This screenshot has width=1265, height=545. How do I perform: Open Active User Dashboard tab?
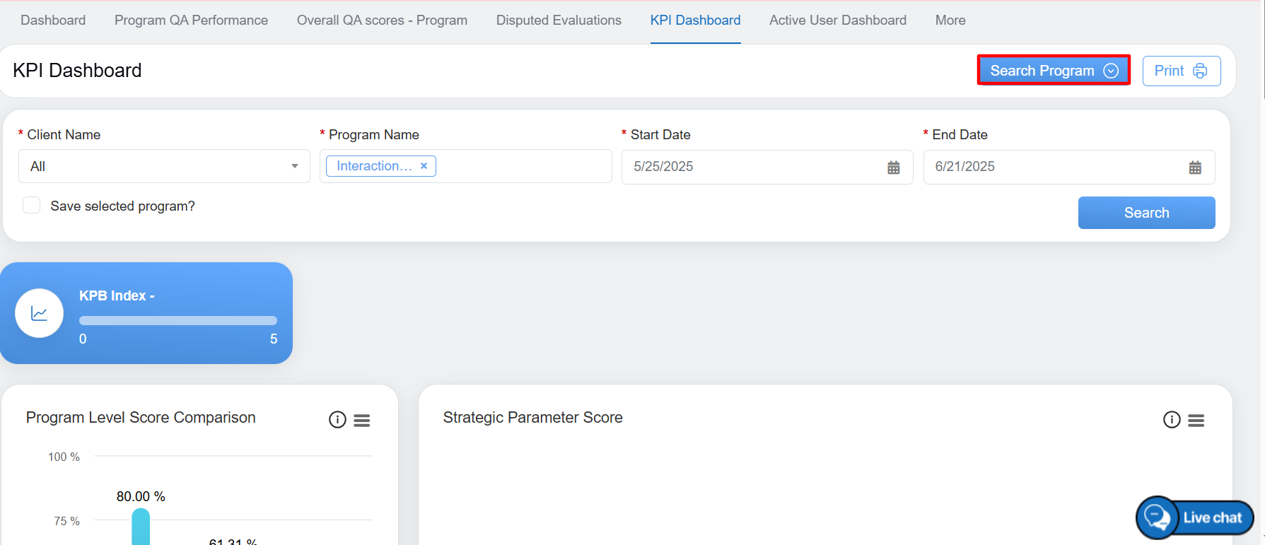tap(838, 20)
